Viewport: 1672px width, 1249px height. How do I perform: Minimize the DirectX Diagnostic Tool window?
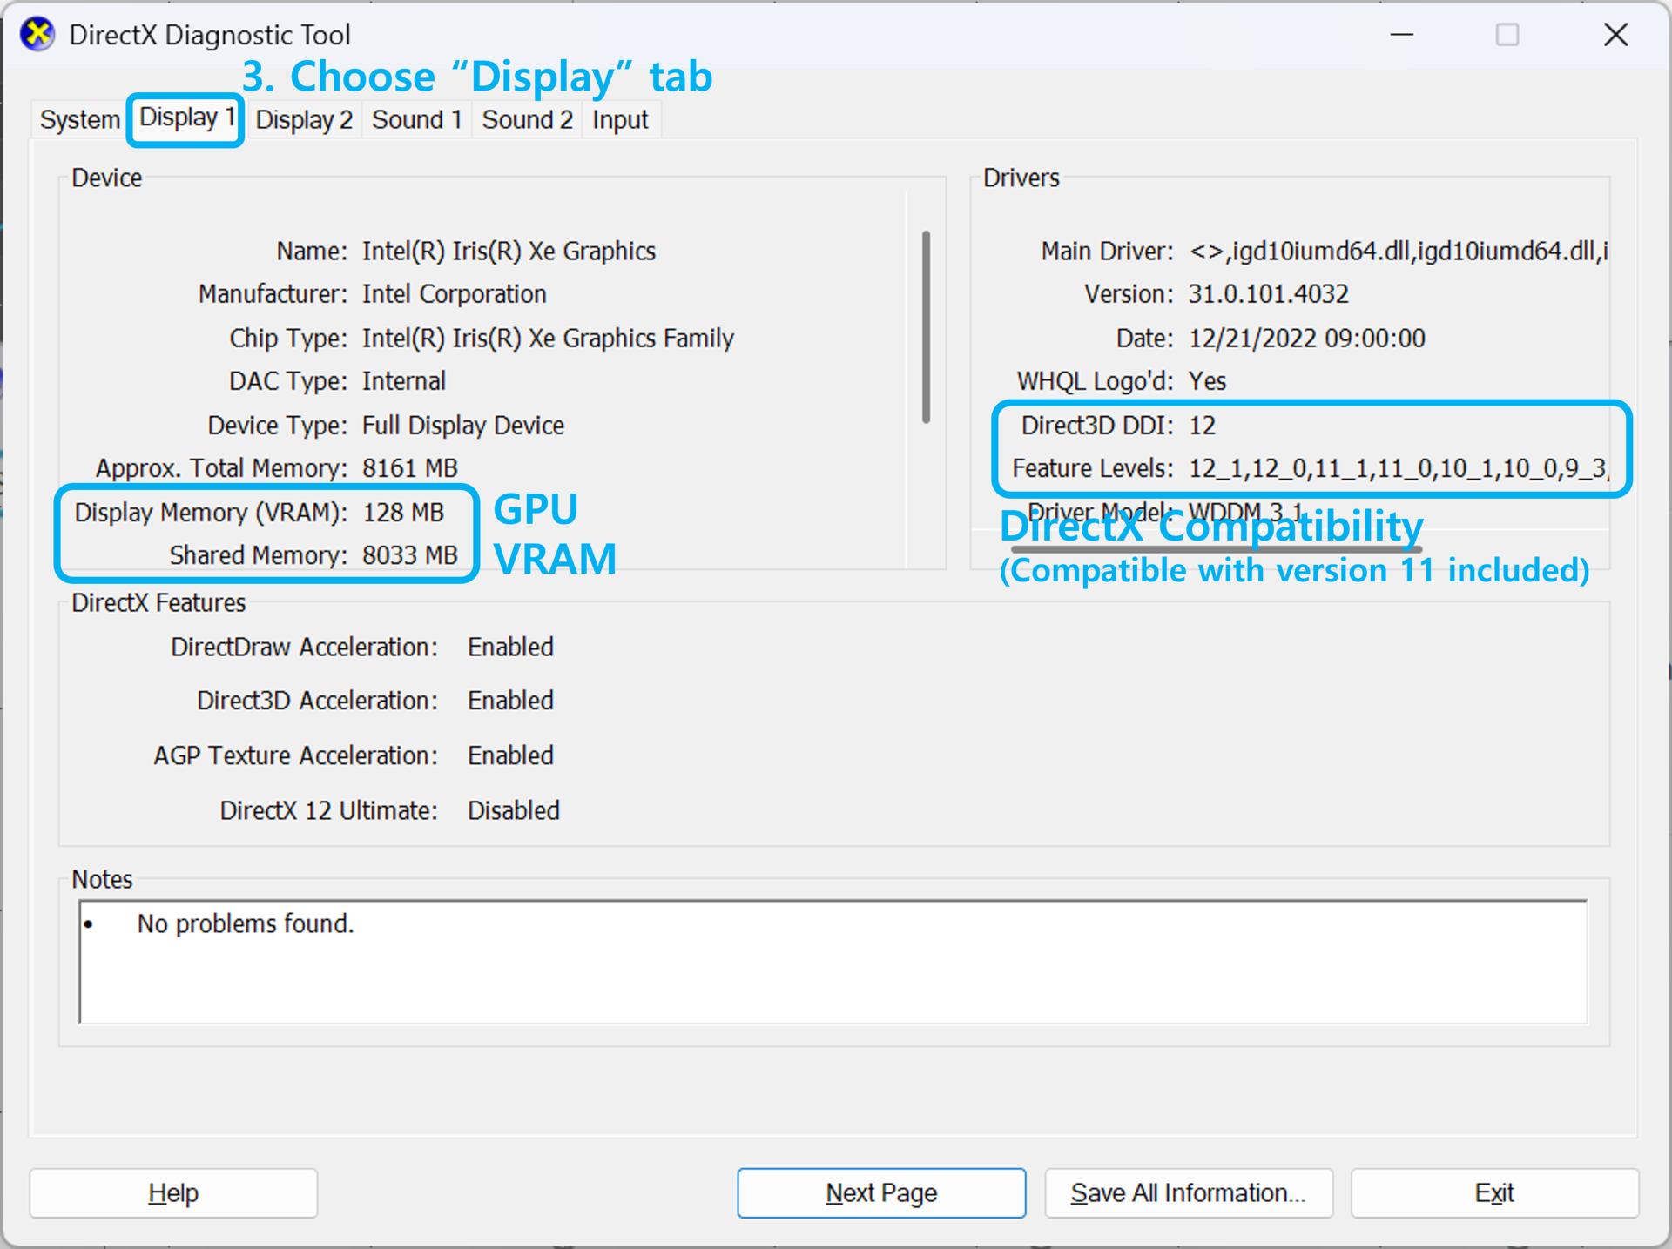click(x=1401, y=35)
